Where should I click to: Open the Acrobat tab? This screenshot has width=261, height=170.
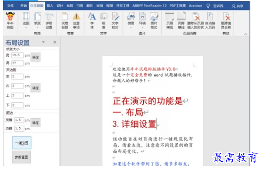pyautogui.click(x=195, y=6)
